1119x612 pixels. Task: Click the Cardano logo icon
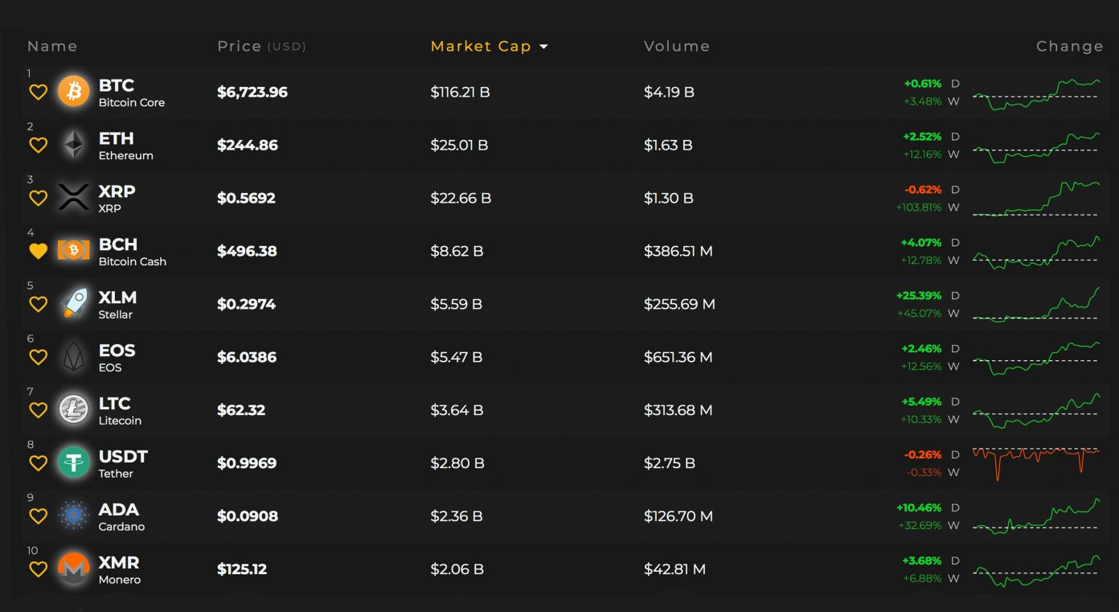[74, 516]
